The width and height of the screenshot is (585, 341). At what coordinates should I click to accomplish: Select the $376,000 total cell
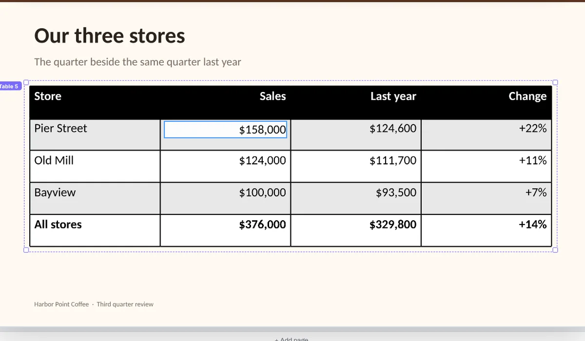coord(226,230)
